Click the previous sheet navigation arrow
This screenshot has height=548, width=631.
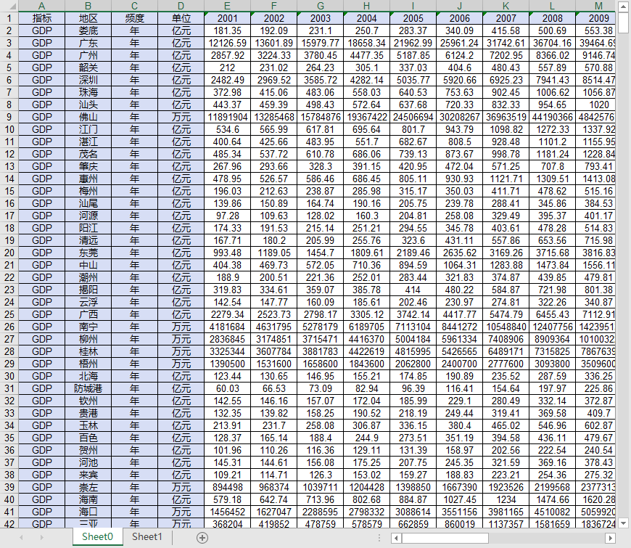[x=21, y=538]
